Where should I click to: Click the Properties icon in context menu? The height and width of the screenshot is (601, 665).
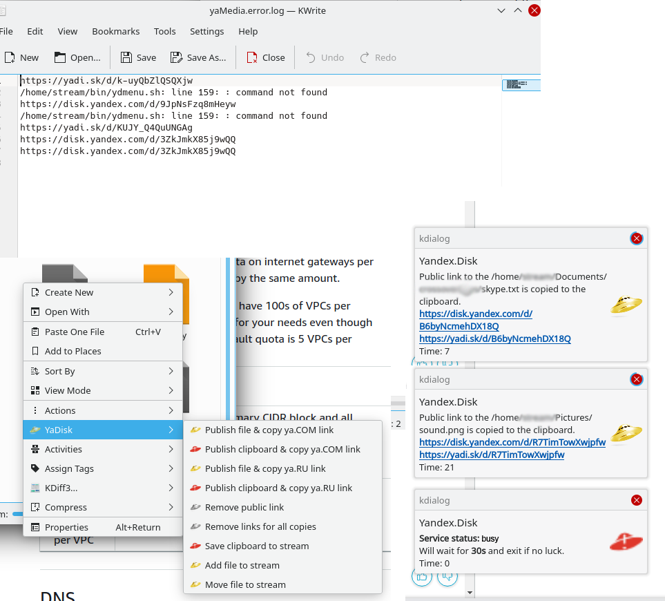coord(35,527)
